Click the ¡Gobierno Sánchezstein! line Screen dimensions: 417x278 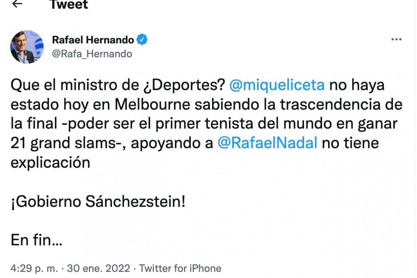98,202
